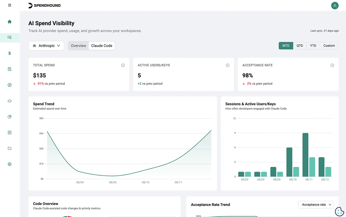
Task: Open cookie preferences icon
Action: click(x=339, y=211)
